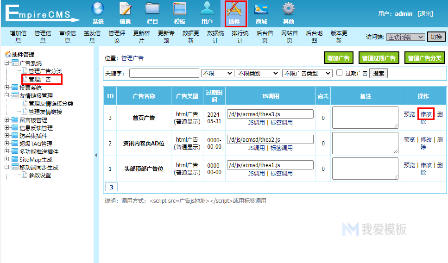Image resolution: width=448 pixels, height=263 pixels.
Task: Click the 参数设置 page icon
Action: click(25, 175)
